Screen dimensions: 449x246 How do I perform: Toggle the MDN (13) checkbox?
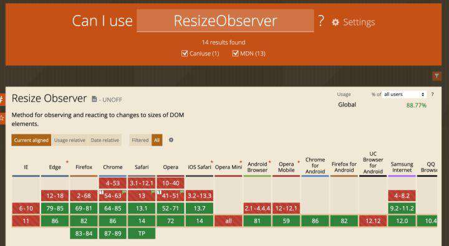235,54
